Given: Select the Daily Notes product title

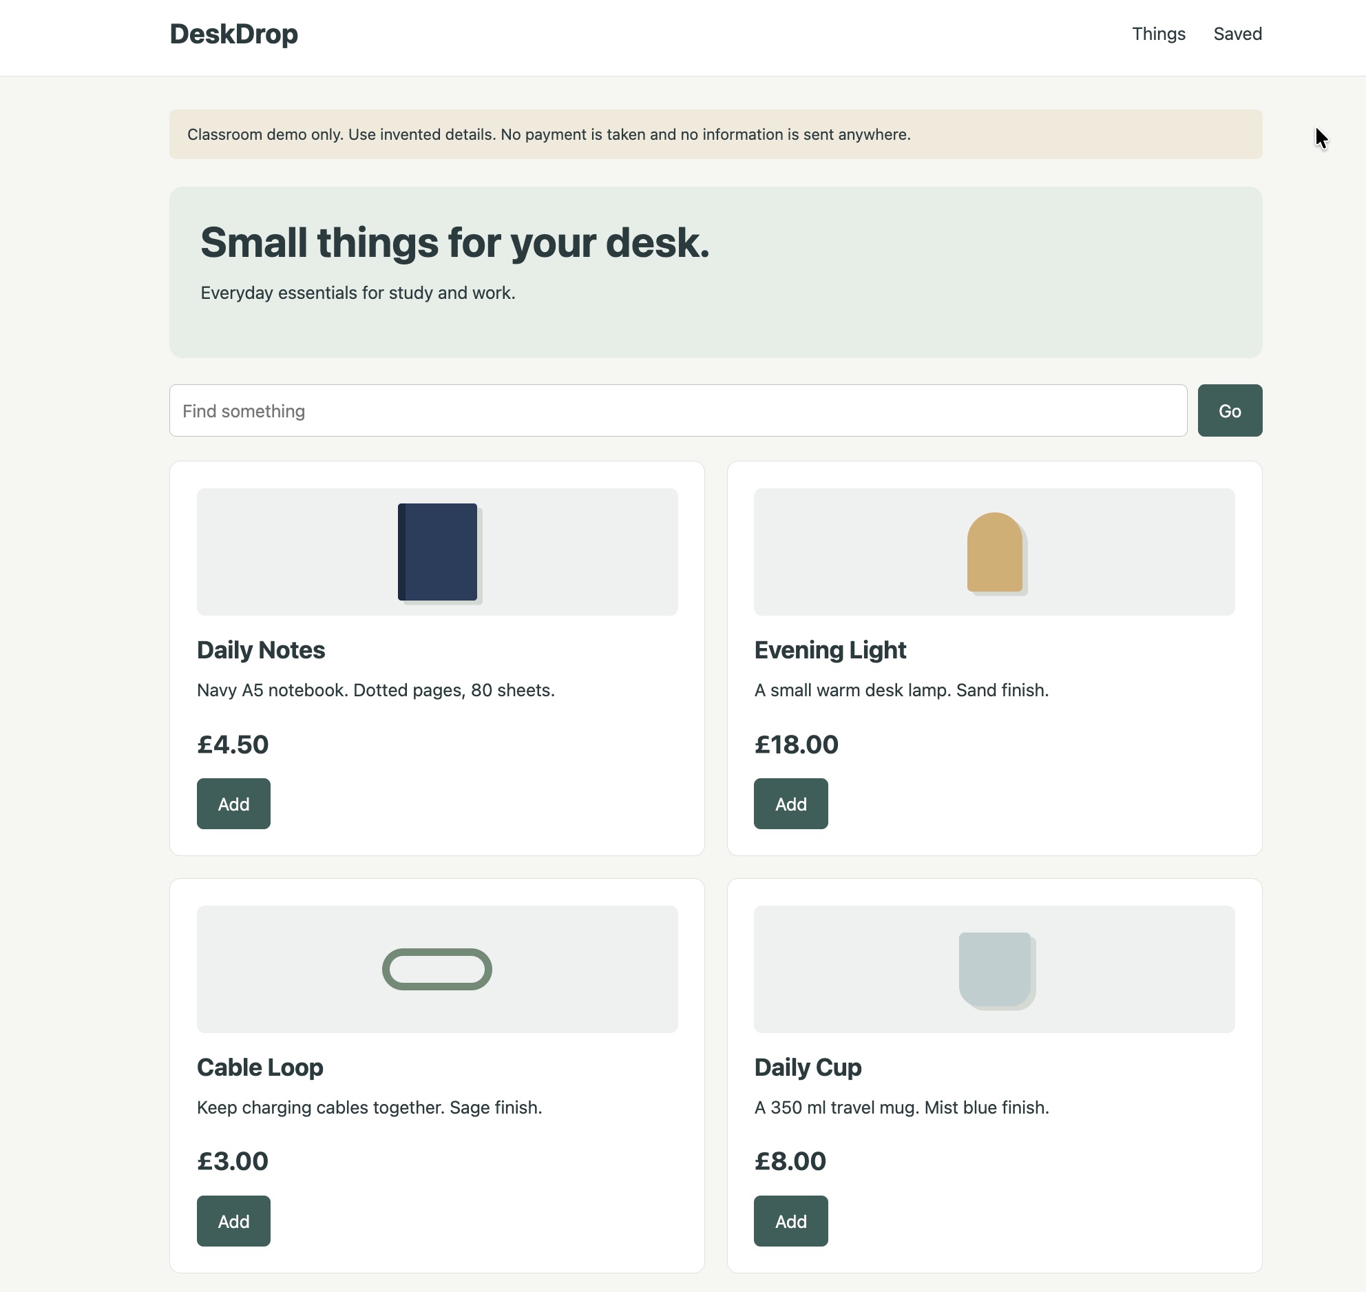Looking at the screenshot, I should (x=261, y=650).
